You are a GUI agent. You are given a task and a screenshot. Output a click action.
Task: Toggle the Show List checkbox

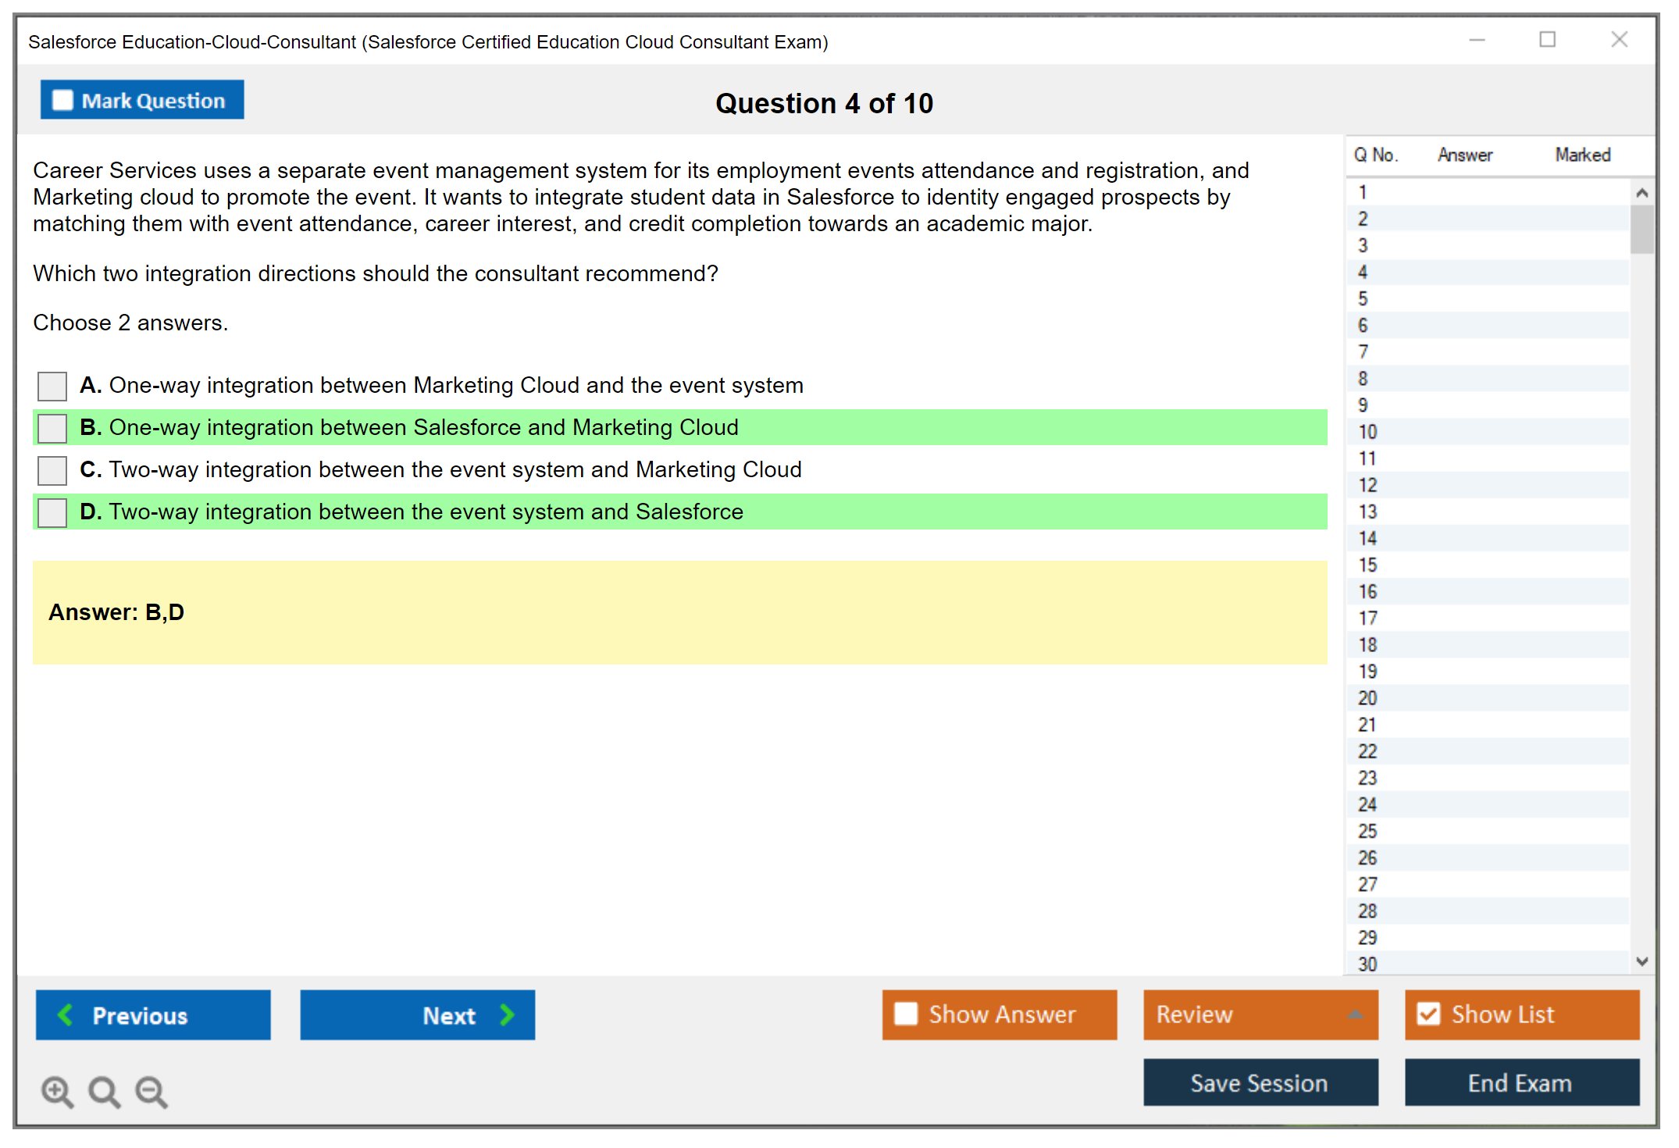point(1428,1014)
